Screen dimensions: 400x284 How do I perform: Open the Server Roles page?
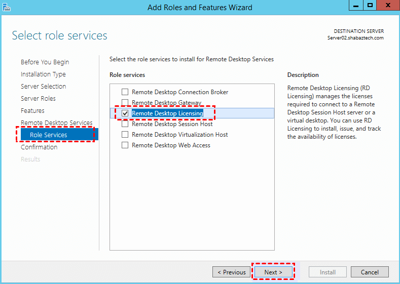coord(38,99)
